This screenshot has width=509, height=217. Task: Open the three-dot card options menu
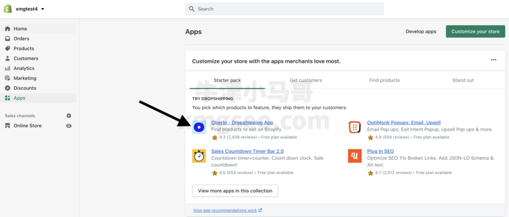494,60
